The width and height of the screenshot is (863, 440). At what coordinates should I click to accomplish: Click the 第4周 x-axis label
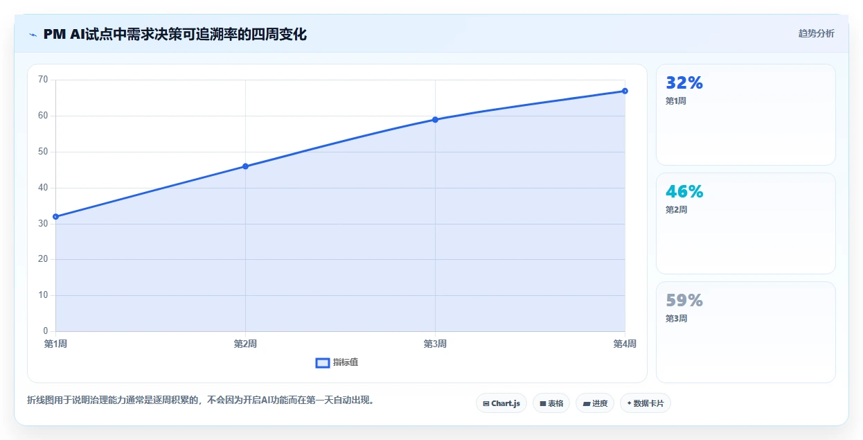(625, 344)
